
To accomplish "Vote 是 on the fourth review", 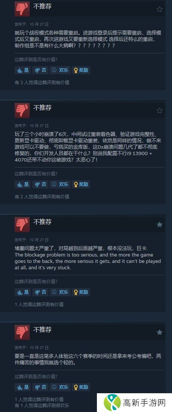I will [x=23, y=387].
